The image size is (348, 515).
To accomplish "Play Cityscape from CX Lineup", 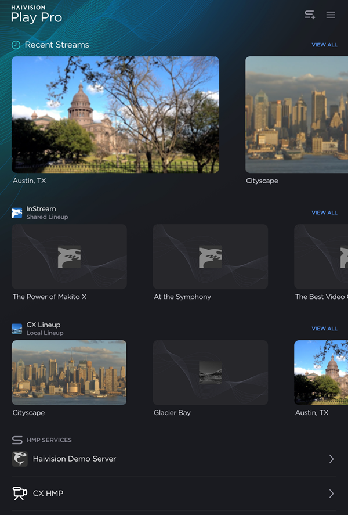I will (69, 372).
